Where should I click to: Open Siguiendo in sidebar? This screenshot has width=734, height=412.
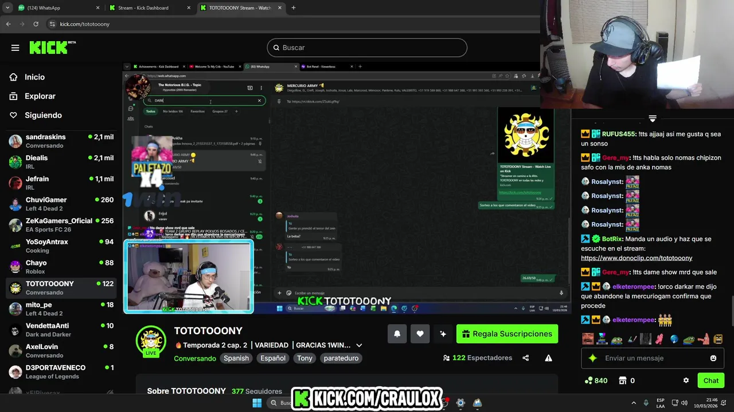pyautogui.click(x=43, y=115)
